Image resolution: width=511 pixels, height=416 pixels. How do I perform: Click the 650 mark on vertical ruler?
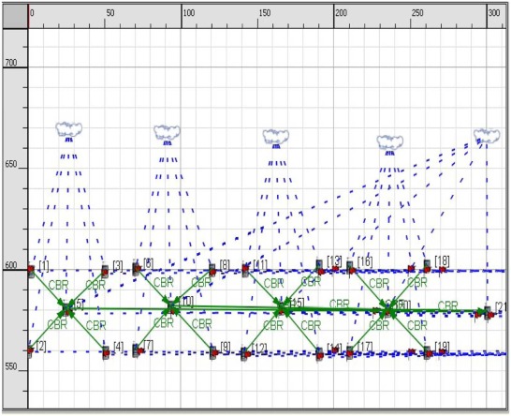pos(11,164)
